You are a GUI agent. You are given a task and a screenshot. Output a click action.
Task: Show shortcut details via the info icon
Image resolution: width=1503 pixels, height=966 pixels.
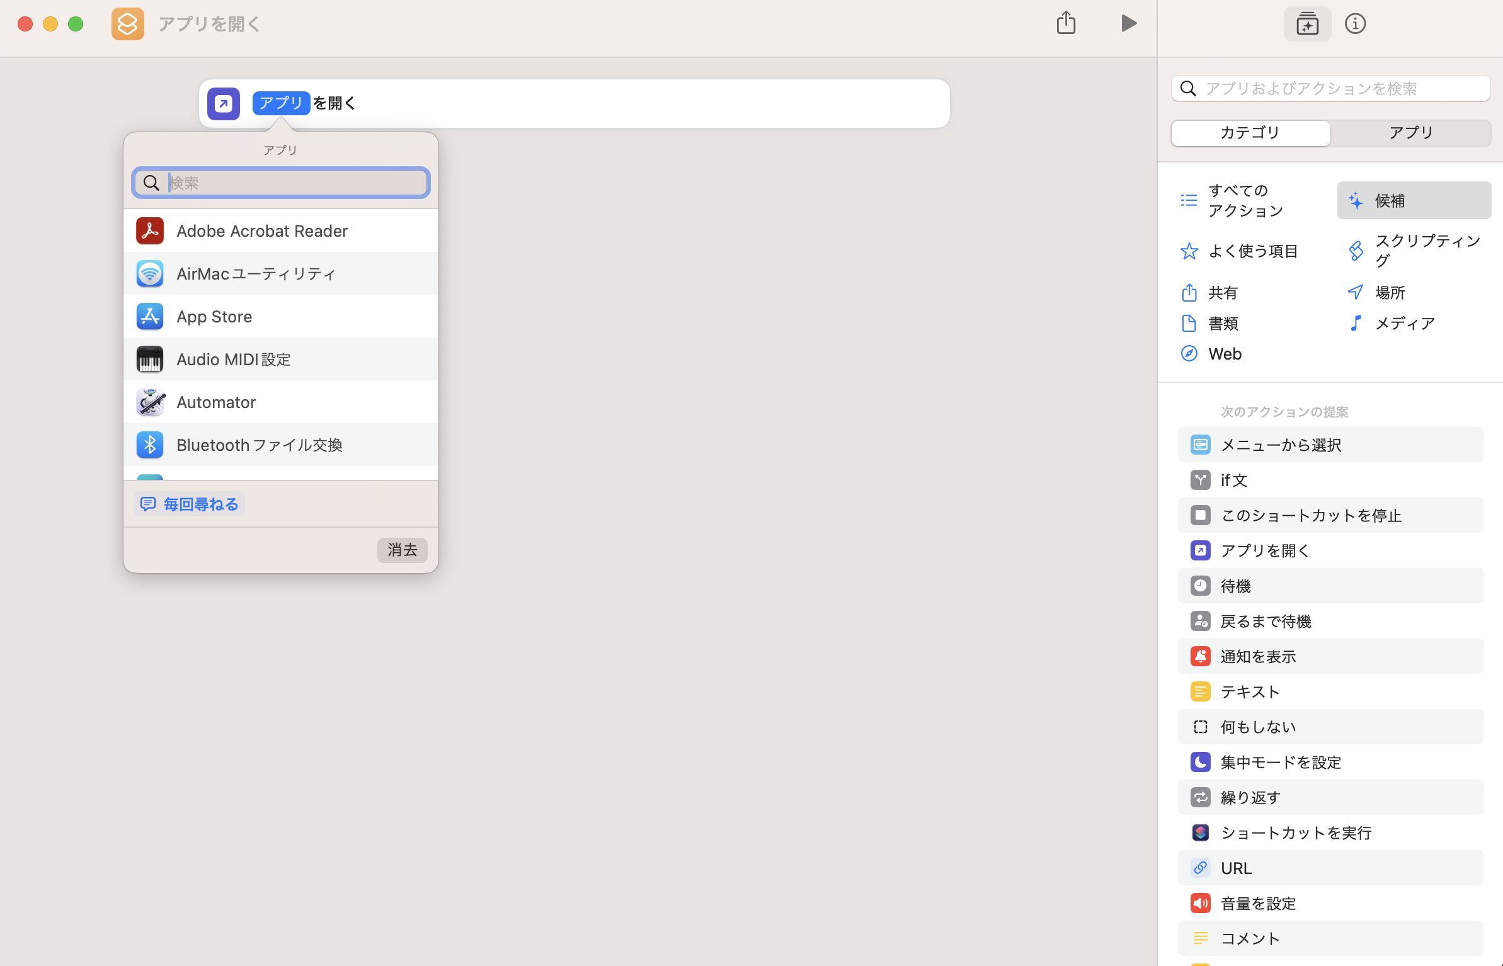pyautogui.click(x=1355, y=24)
